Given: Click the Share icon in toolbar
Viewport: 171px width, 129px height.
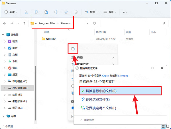Looking at the screenshot, I should (x=66, y=12).
